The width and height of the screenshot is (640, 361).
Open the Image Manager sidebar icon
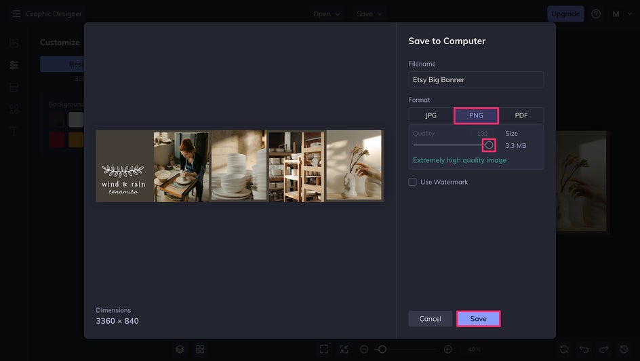14,43
